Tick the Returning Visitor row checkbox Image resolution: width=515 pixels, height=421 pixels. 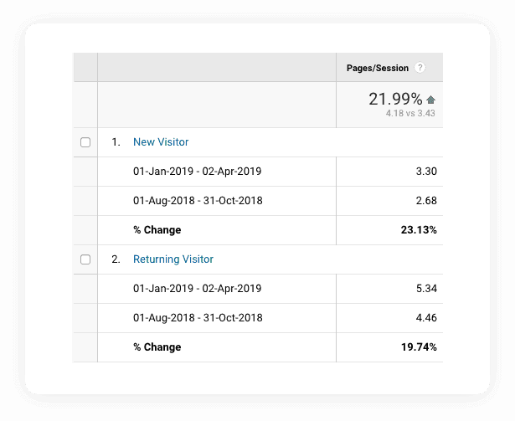(85, 259)
